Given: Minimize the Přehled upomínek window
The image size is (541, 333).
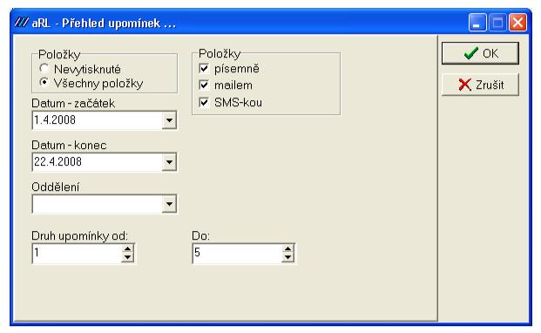Looking at the screenshot, I should [x=477, y=23].
